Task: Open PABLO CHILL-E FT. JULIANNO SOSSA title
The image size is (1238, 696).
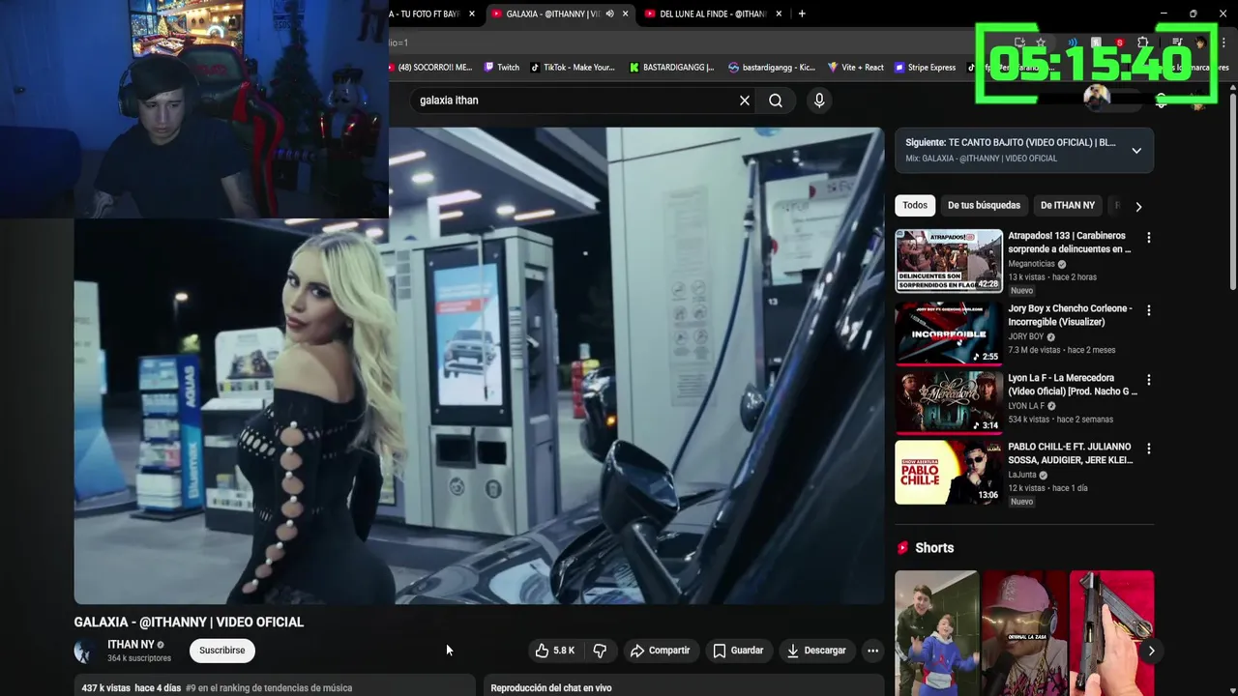Action: [x=1070, y=453]
